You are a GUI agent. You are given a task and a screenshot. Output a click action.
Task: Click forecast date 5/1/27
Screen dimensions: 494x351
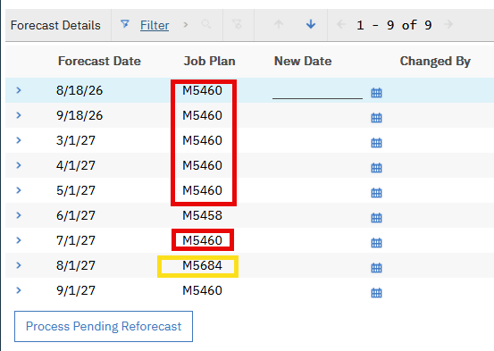(x=76, y=190)
